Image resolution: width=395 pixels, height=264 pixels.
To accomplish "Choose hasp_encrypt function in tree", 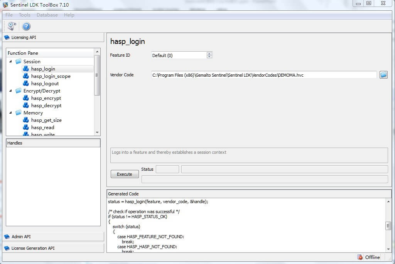I will point(46,98).
